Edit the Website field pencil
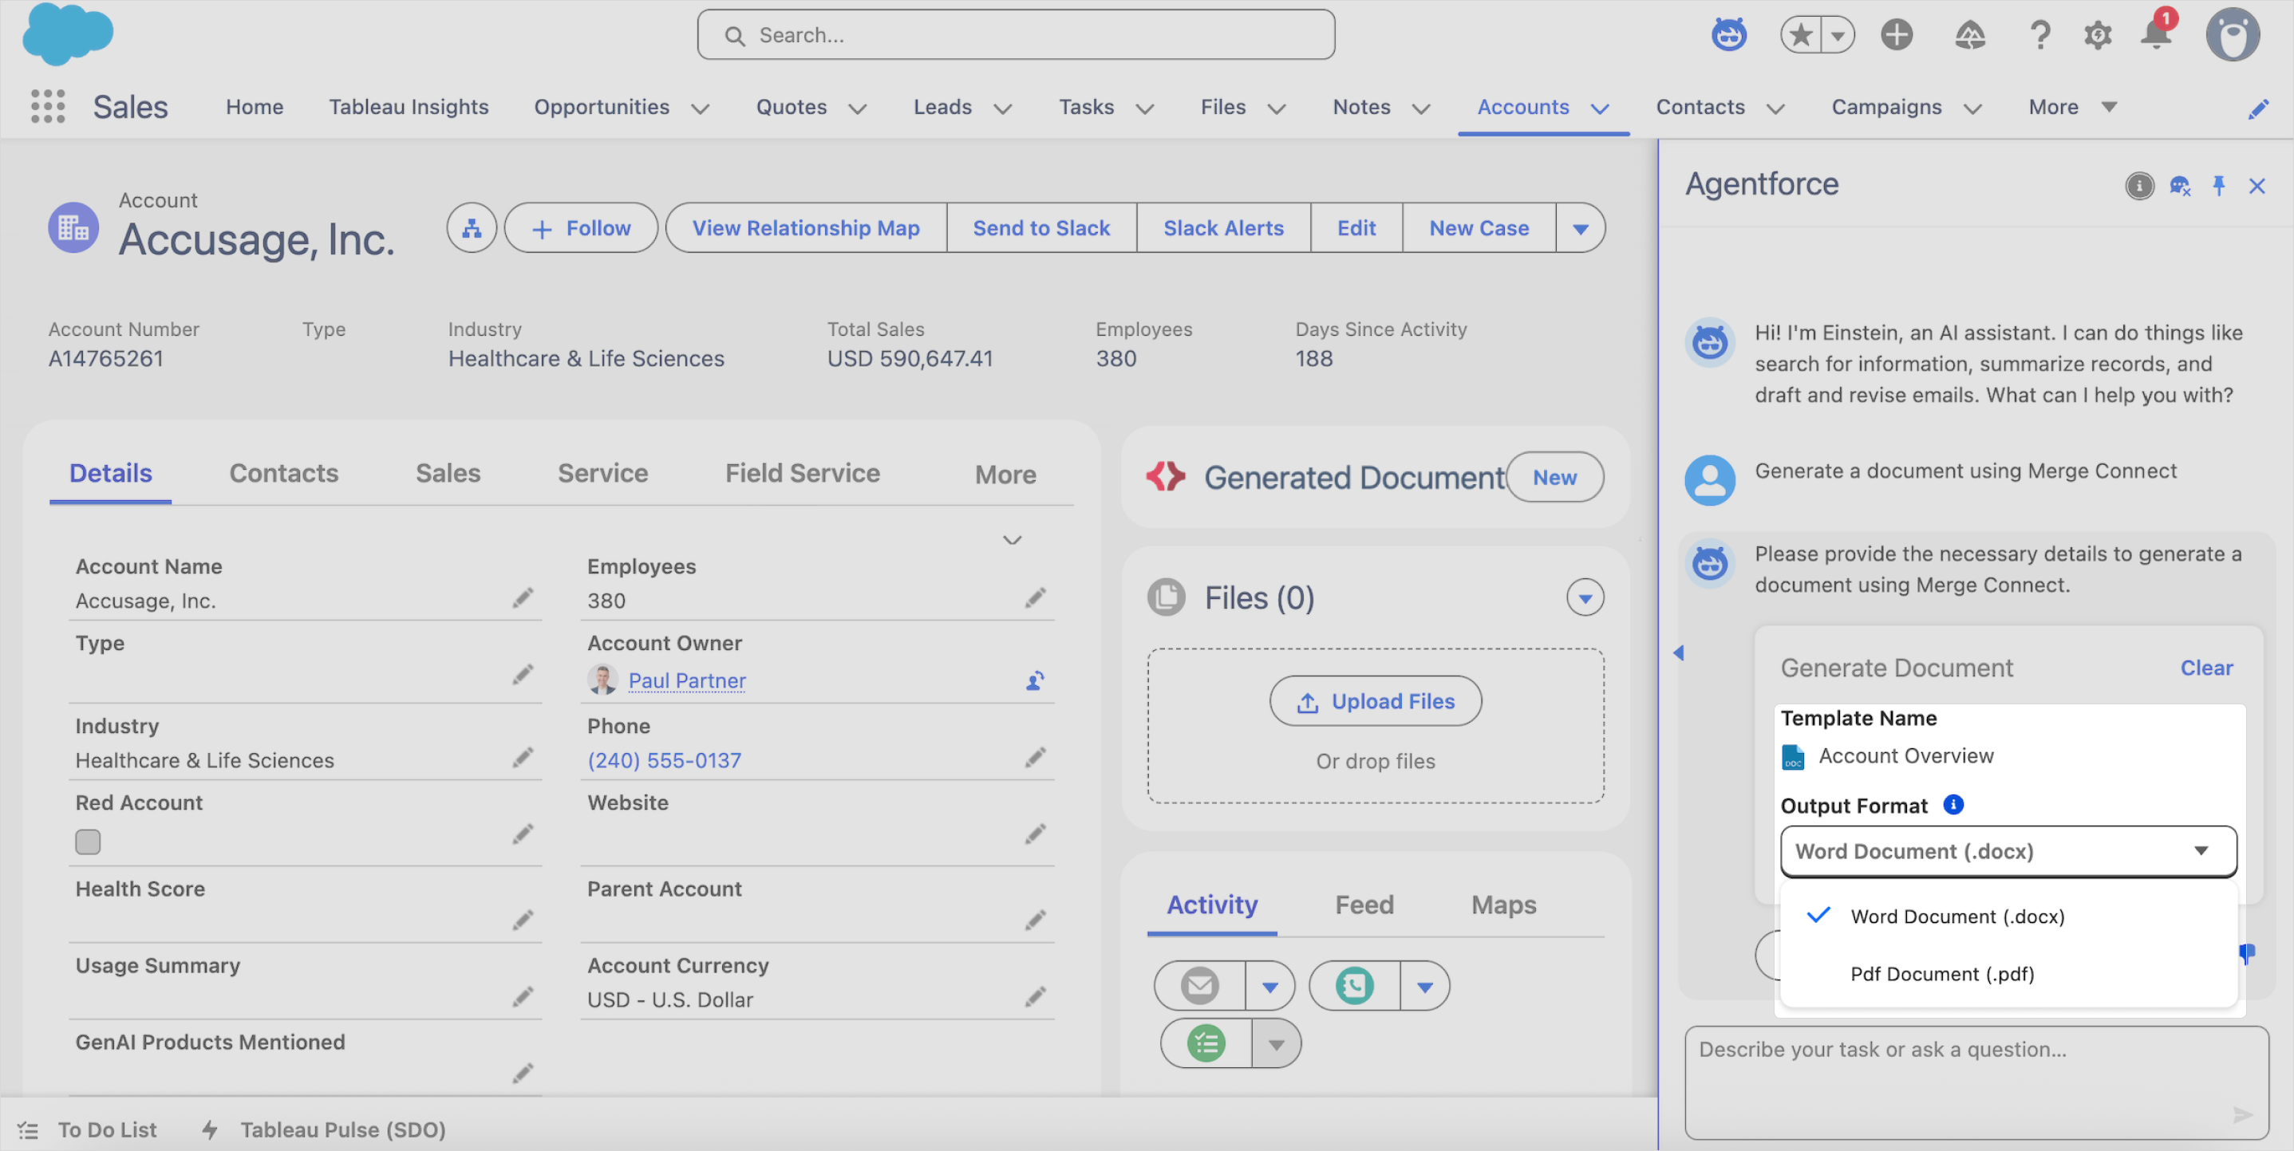Image resolution: width=2294 pixels, height=1151 pixels. tap(1035, 834)
